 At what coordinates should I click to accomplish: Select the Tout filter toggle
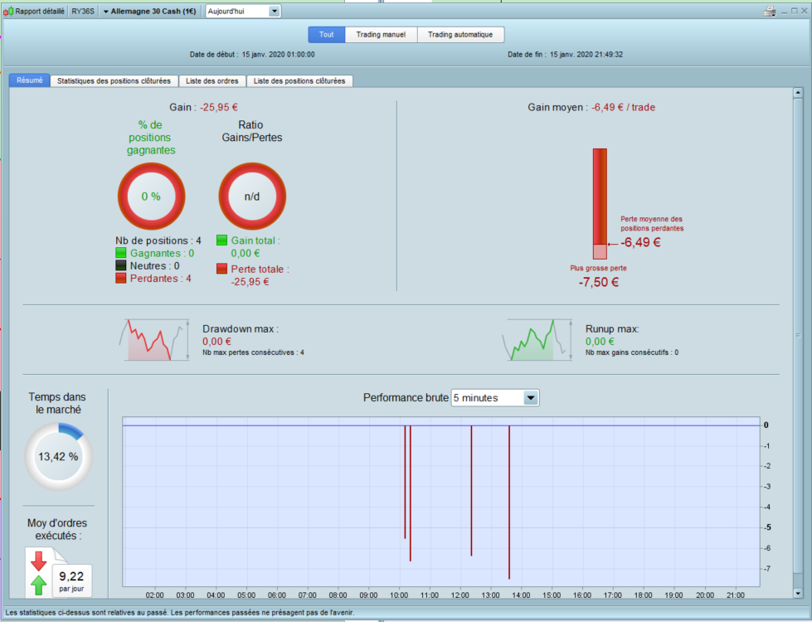[326, 35]
